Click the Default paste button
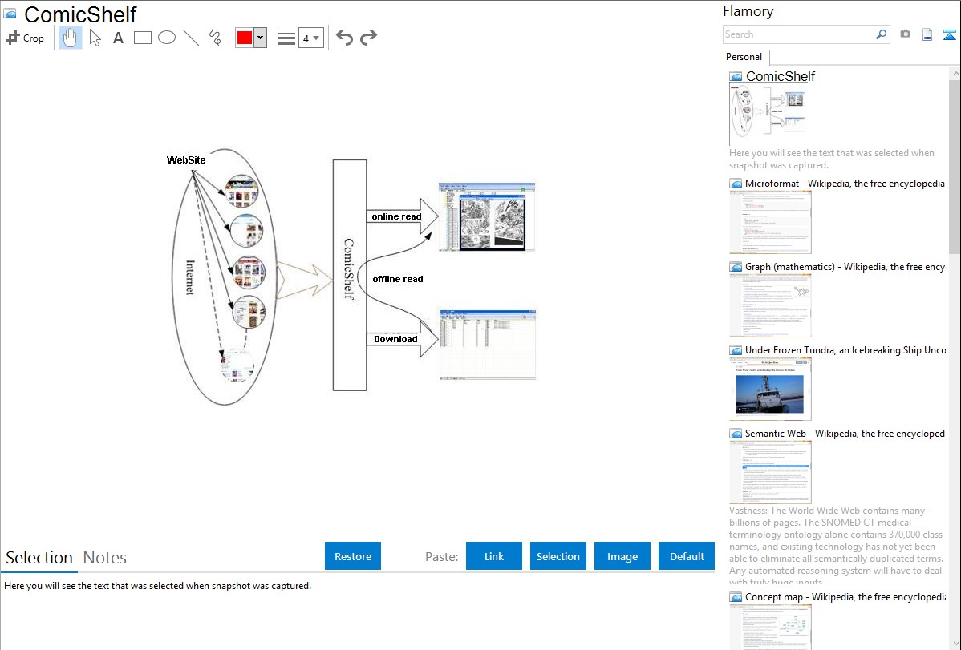 coord(687,556)
